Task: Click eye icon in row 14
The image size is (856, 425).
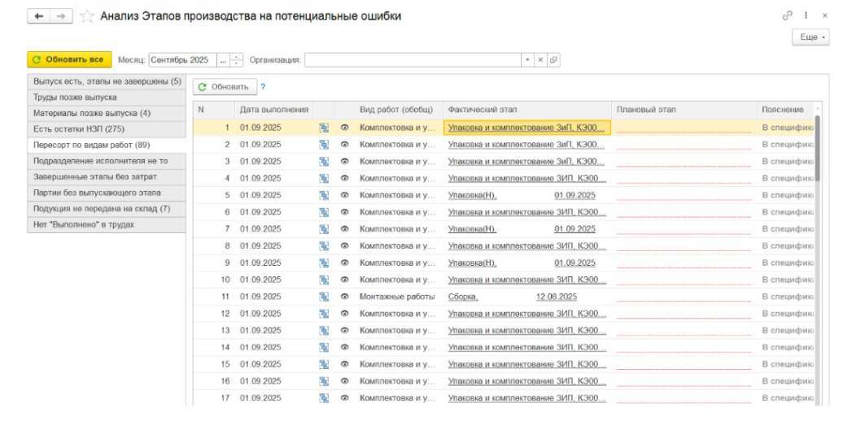Action: point(344,347)
